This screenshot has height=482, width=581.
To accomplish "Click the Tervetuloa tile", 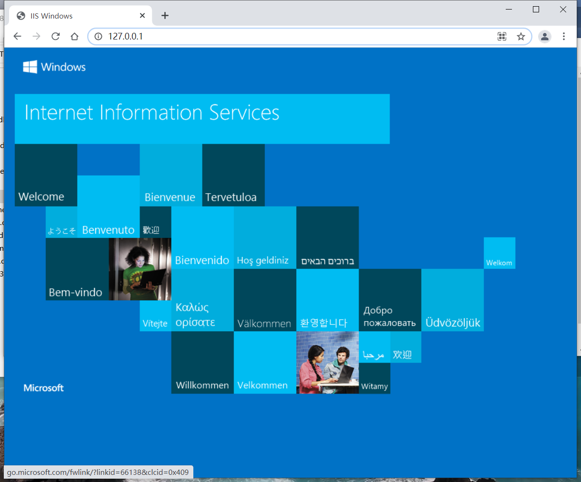I will (233, 175).
